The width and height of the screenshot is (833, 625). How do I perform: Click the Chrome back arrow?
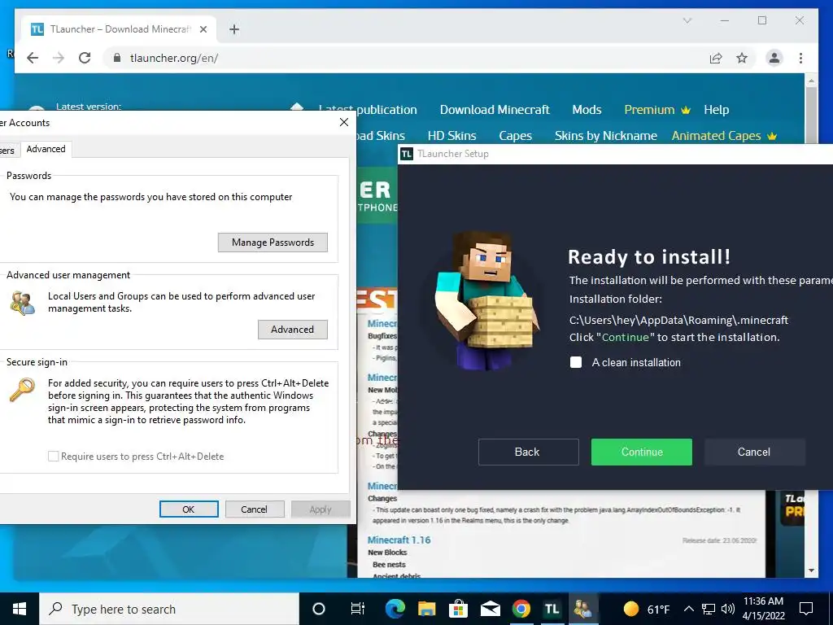coord(33,58)
